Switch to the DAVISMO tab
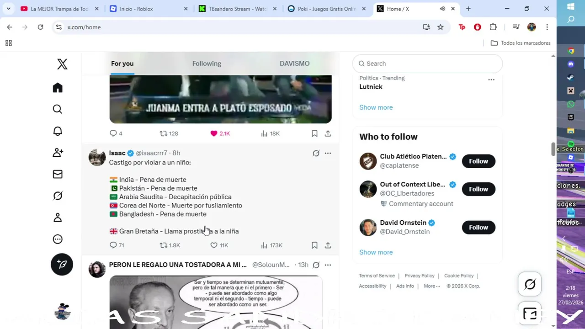 tap(294, 64)
